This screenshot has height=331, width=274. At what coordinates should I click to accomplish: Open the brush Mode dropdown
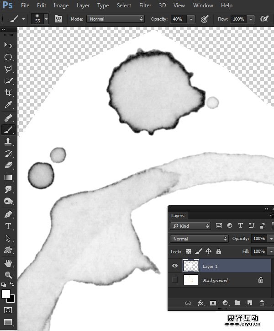(x=116, y=19)
